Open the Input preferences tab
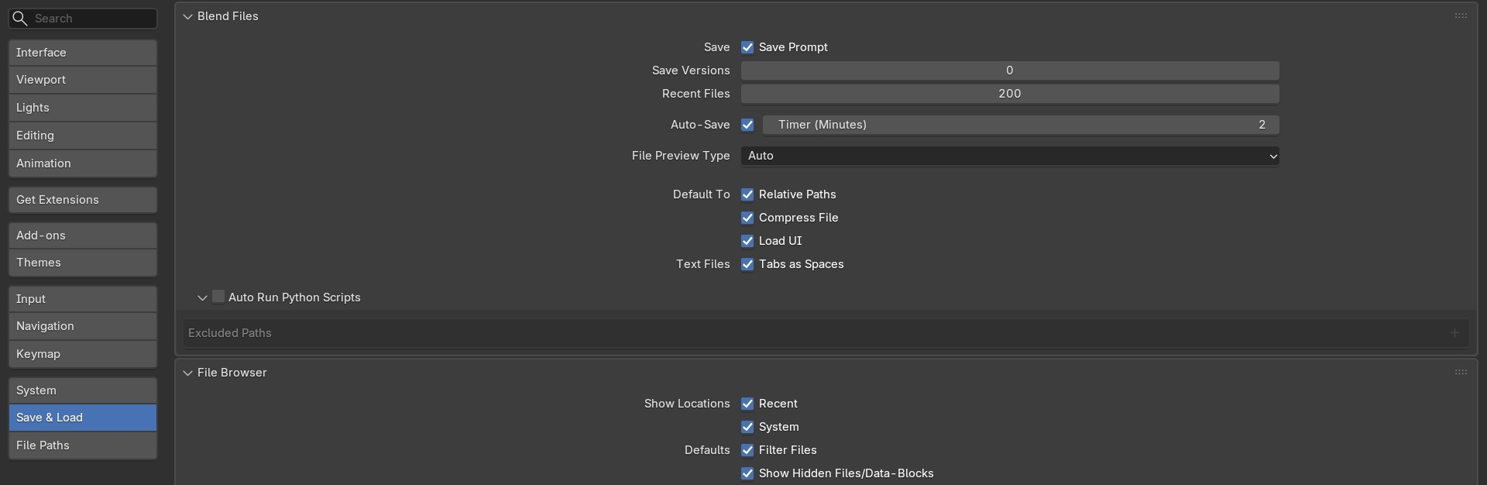 click(x=83, y=299)
